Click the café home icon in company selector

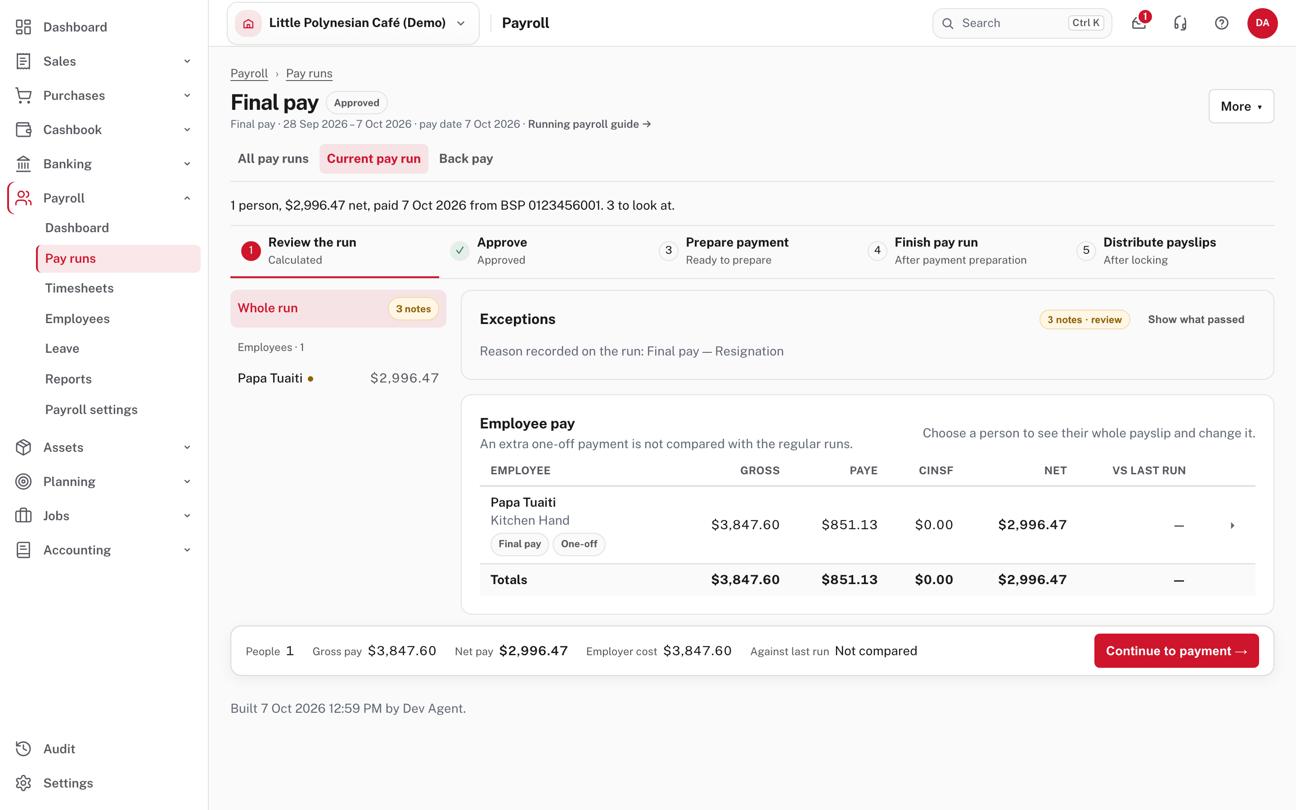pos(248,23)
